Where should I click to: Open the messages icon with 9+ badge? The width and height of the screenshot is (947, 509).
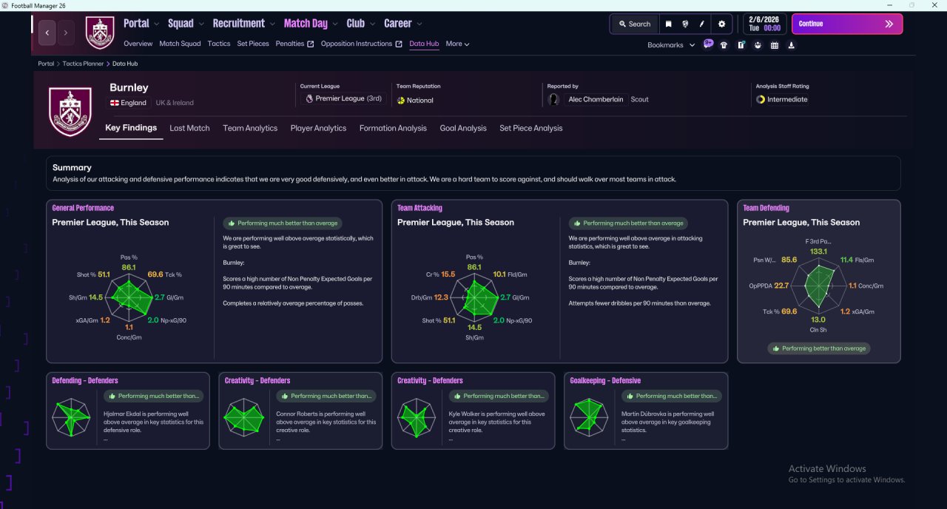[708, 44]
